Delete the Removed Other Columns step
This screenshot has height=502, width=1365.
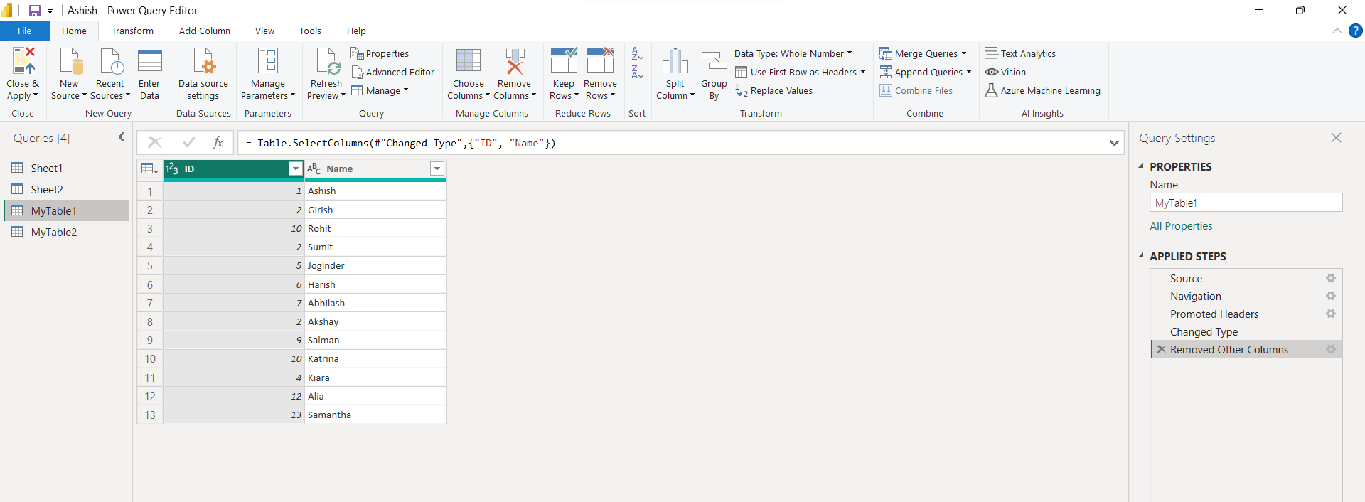1161,350
